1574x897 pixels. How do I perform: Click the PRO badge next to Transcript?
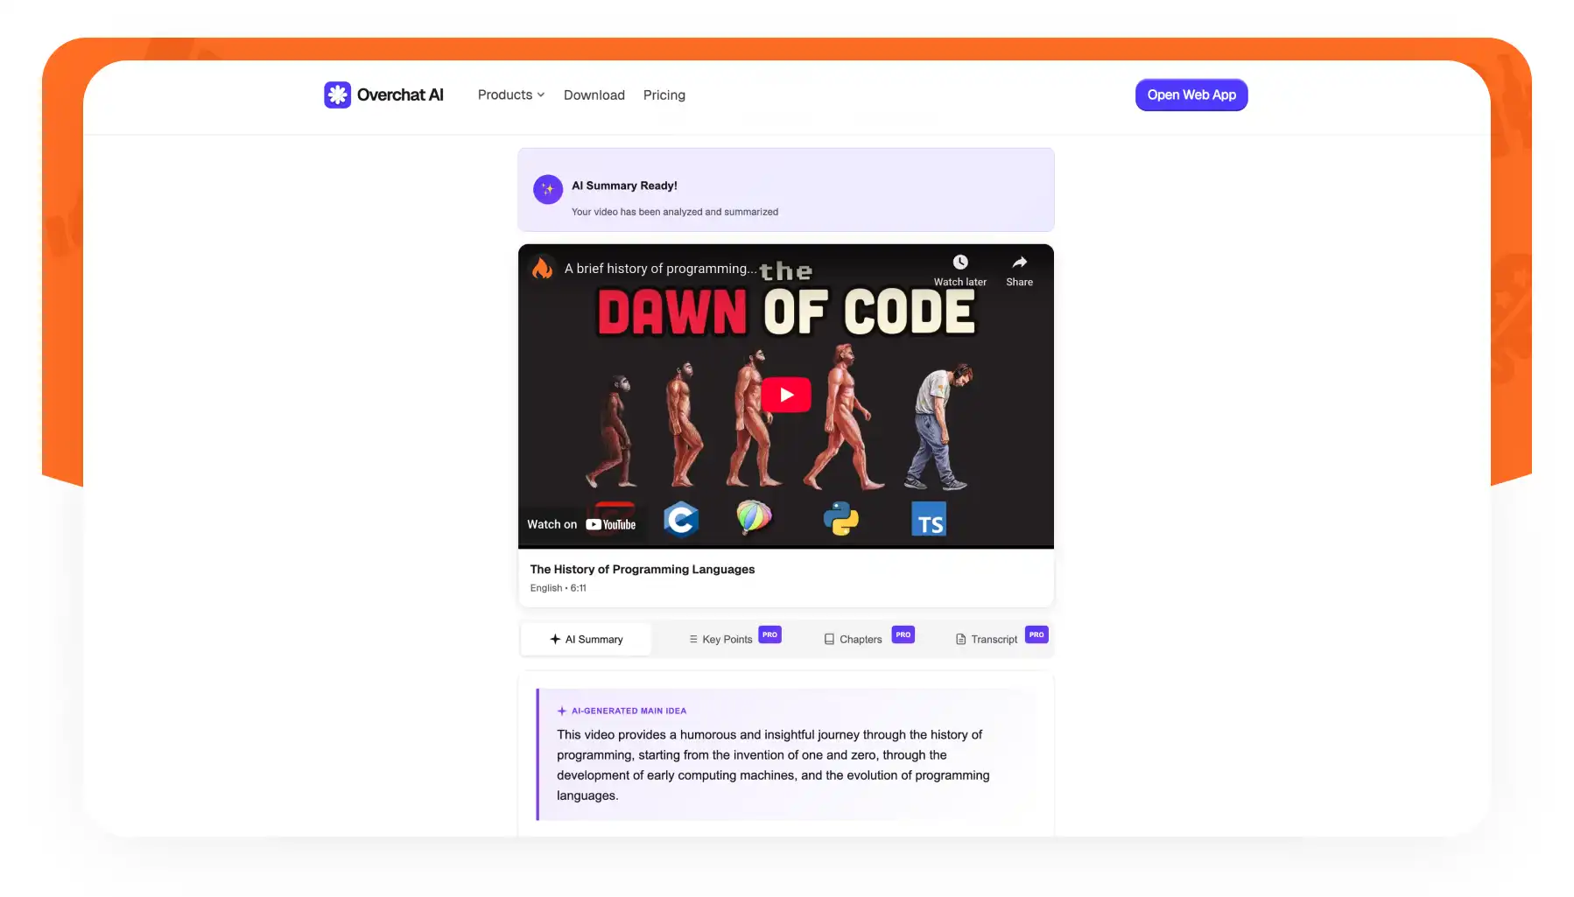click(x=1036, y=634)
